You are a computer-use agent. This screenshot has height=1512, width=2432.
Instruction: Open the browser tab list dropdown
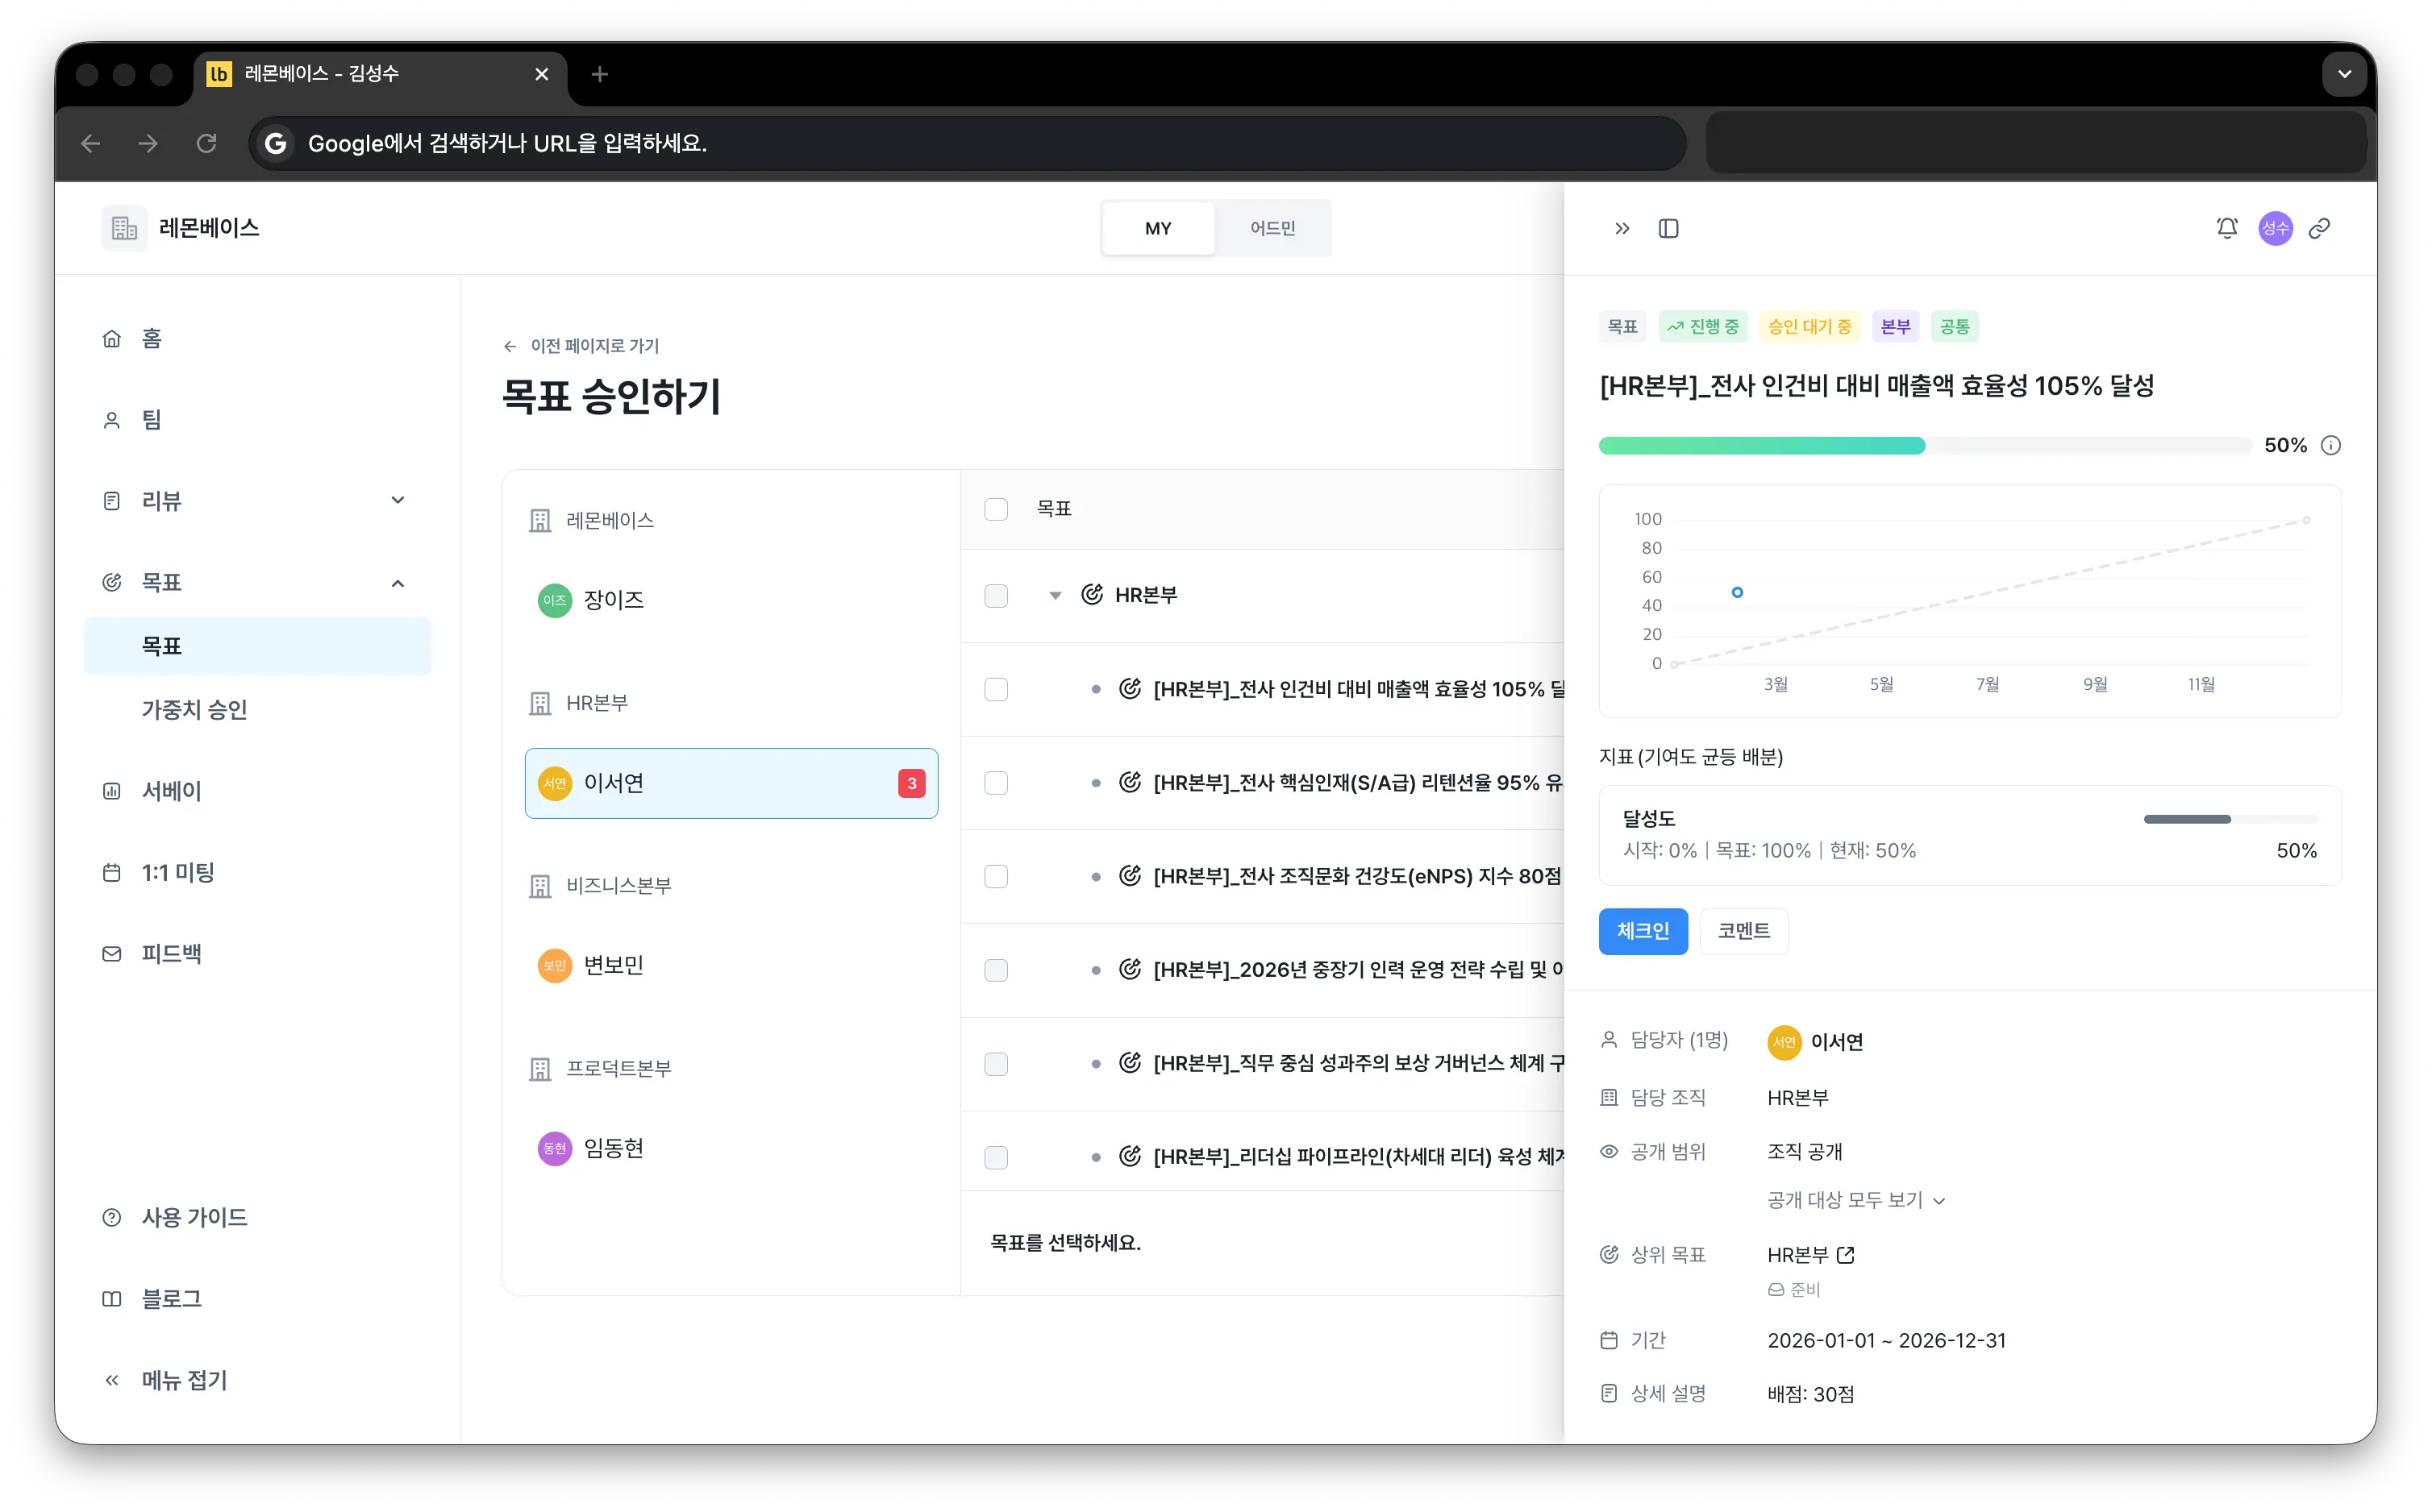[x=2344, y=74]
